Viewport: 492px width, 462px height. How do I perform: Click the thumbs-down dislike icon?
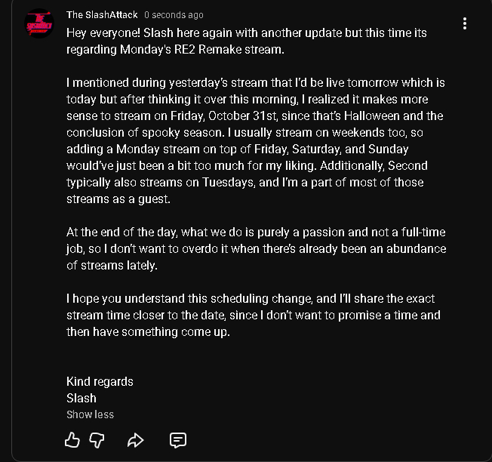(97, 439)
